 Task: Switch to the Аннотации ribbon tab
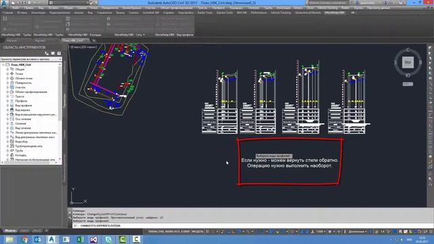tap(38, 13)
